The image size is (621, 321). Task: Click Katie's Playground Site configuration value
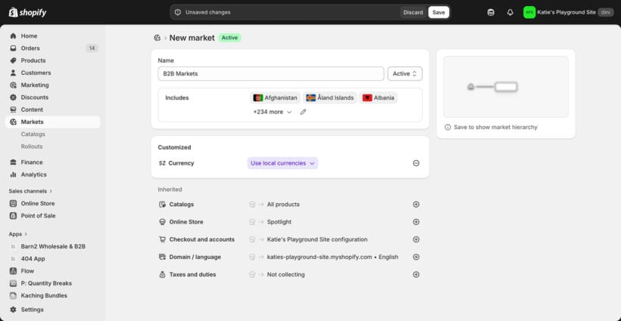coord(317,239)
